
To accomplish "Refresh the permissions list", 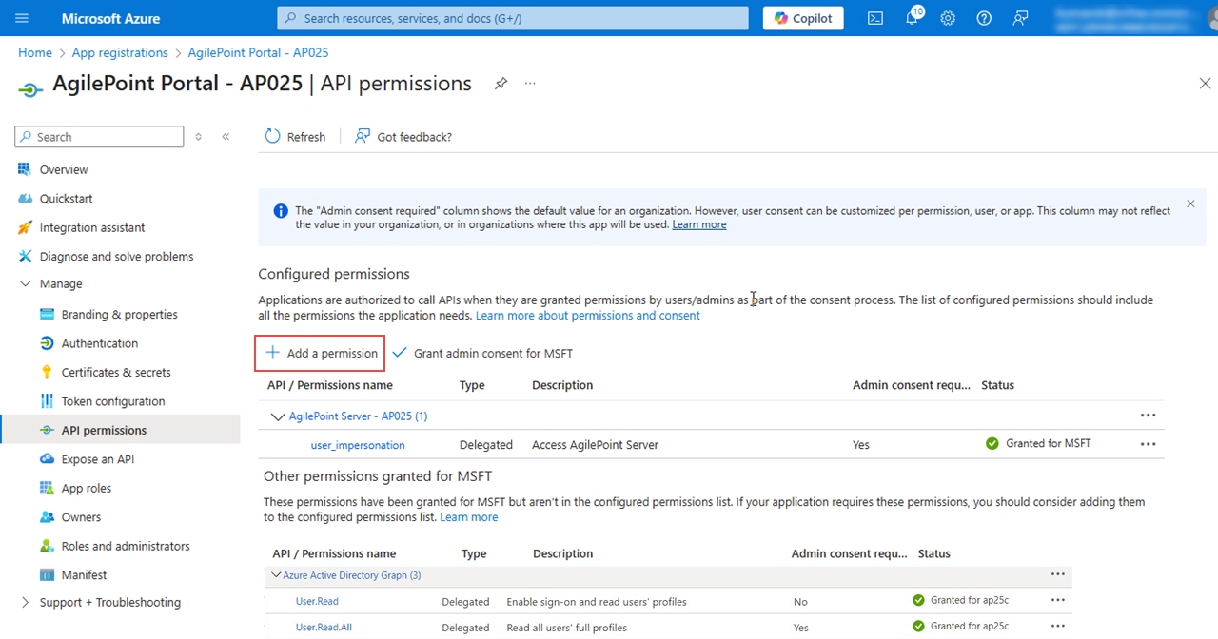I will click(x=295, y=137).
